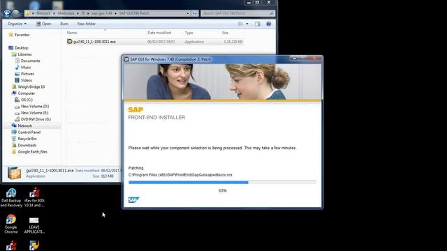
Task: Open address bar history dropdown arrow
Action: click(188, 13)
